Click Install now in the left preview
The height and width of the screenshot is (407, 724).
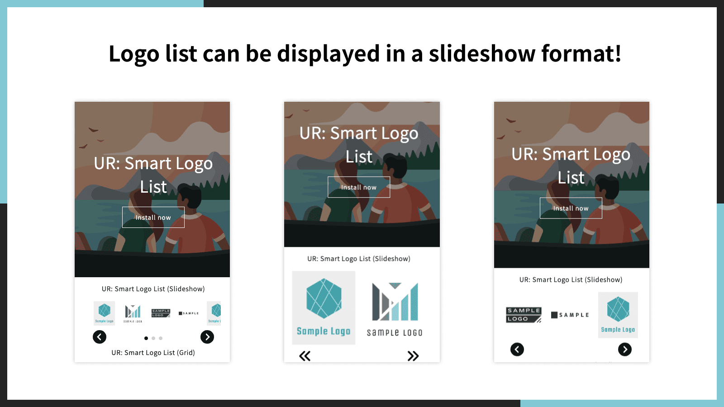click(153, 218)
